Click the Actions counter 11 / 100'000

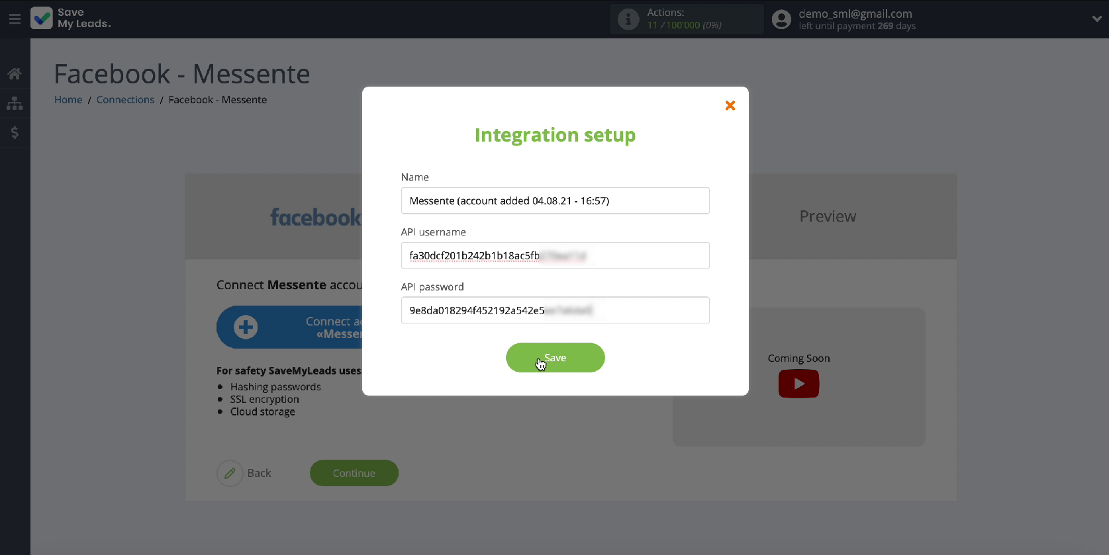coord(685,25)
